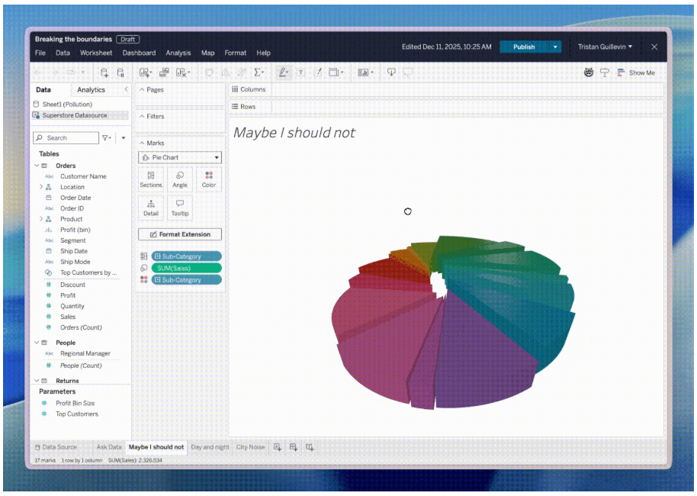The image size is (697, 496).
Task: Click the new worksheet icon
Action: click(278, 447)
